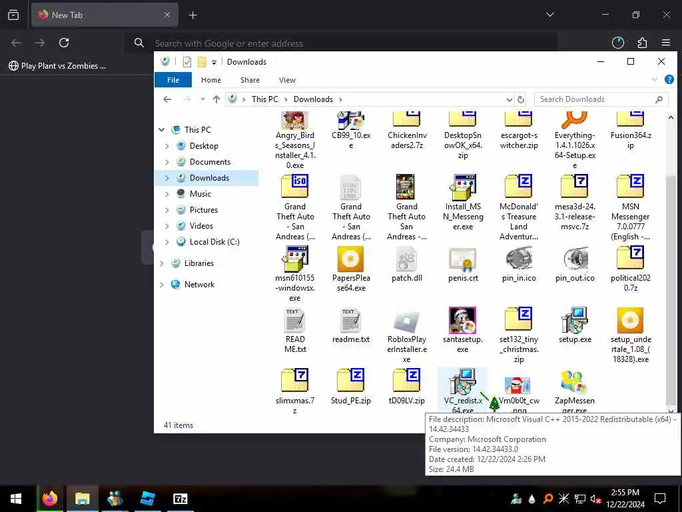682x512 pixels.
Task: Select pin_out.ico file
Action: pos(575,259)
